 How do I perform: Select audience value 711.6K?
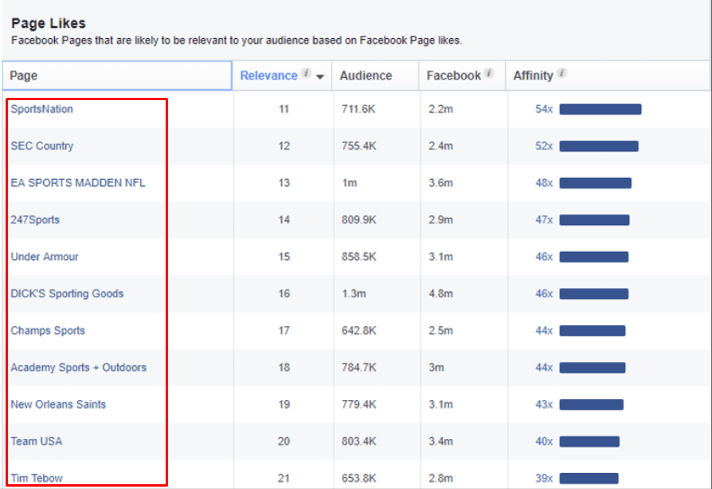[x=358, y=109]
